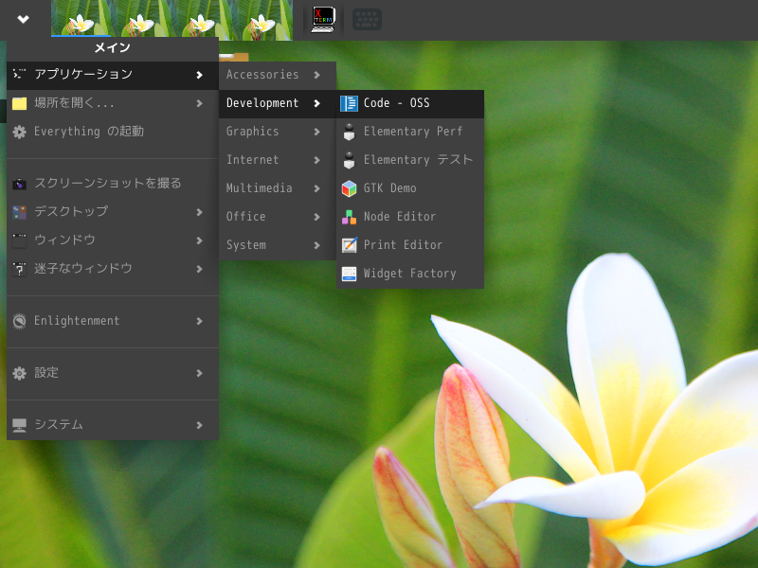Click the Print Editor pencil icon
Image resolution: width=758 pixels, height=568 pixels.
[349, 245]
